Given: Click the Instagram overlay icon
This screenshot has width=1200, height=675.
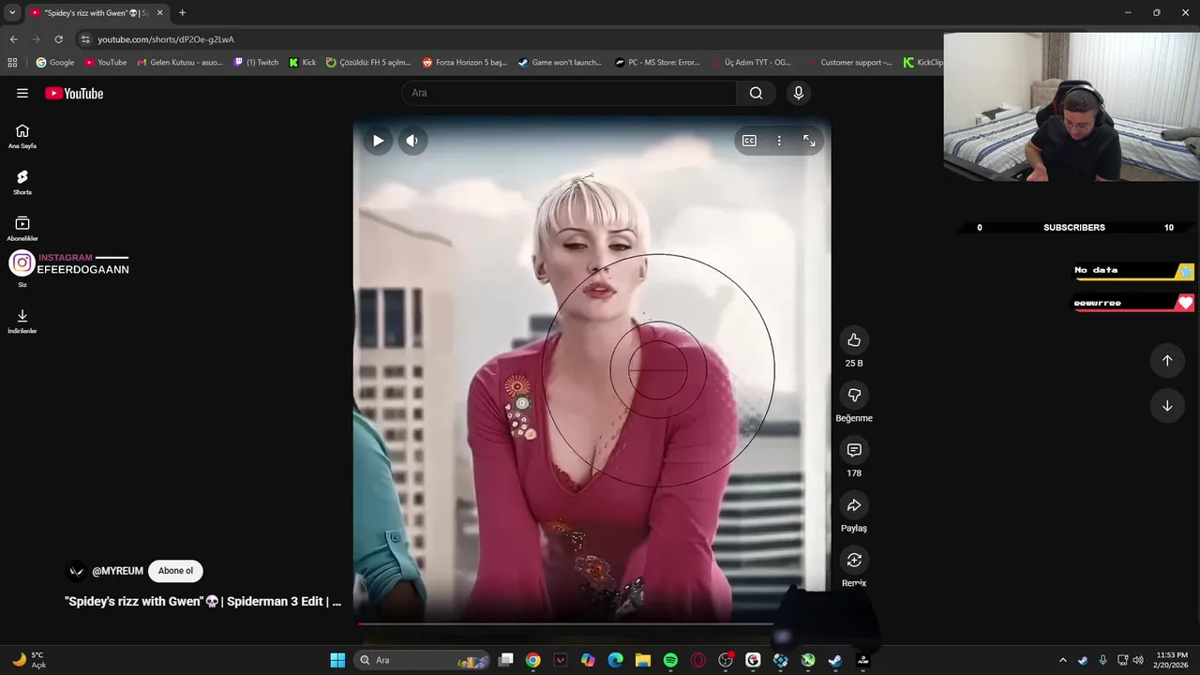Looking at the screenshot, I should pyautogui.click(x=22, y=263).
